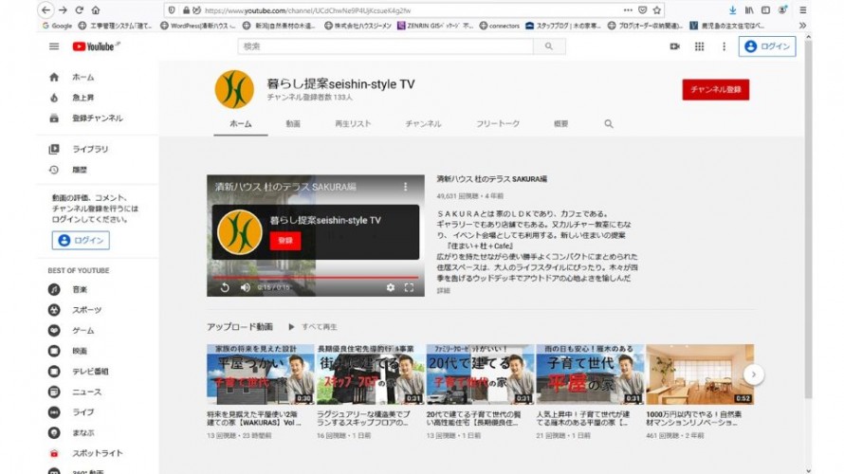Open the Firefox library icon
The image size is (844, 474).
749,10
